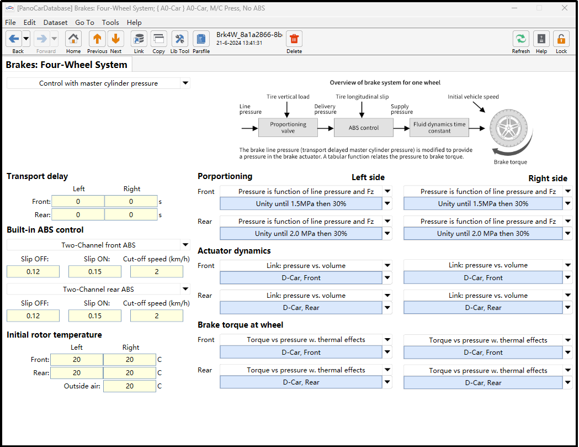This screenshot has width=579, height=447.
Task: Click rear ABS Slip ON field
Action: point(95,316)
